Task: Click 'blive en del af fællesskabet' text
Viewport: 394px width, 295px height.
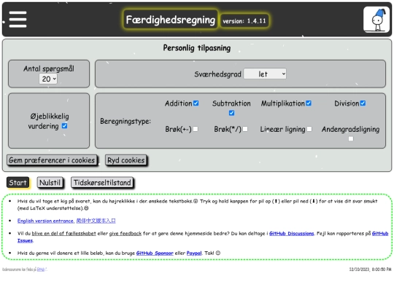Action: [63, 234]
